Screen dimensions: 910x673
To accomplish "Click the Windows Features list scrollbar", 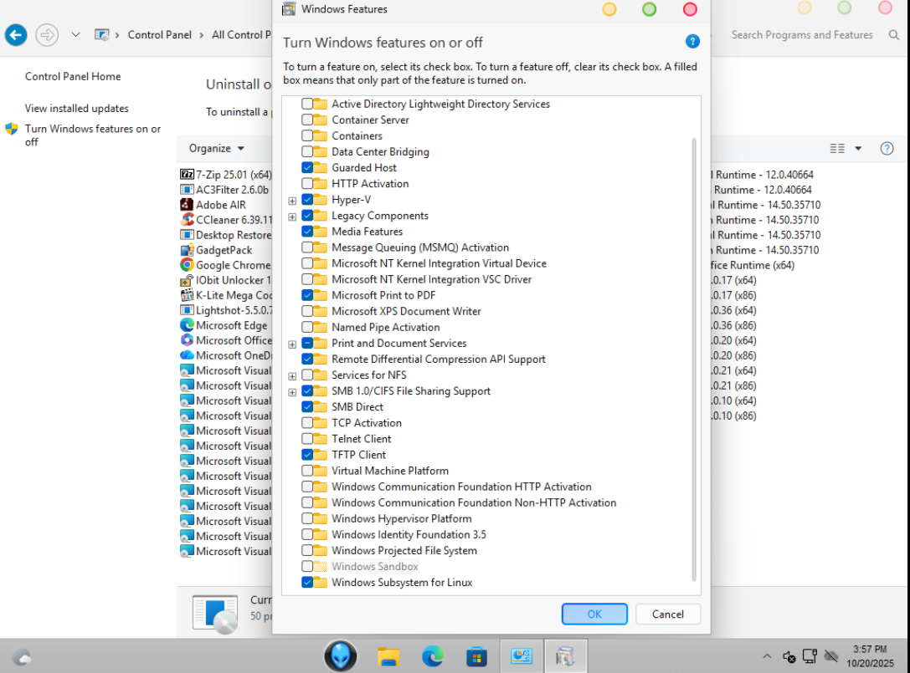I will click(x=694, y=359).
